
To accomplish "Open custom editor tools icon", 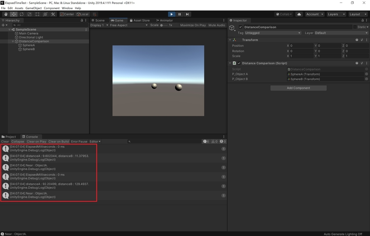I will 53,14.
